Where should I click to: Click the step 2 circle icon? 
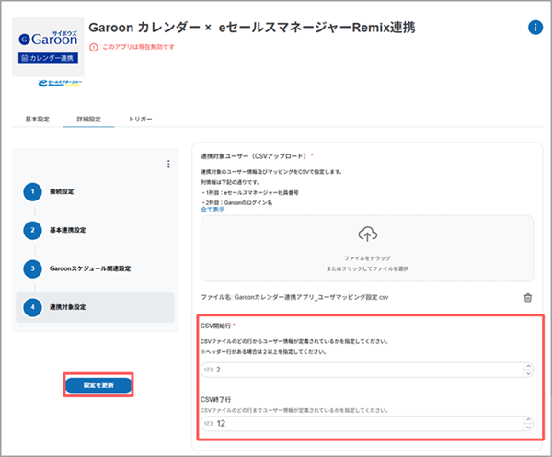click(33, 230)
